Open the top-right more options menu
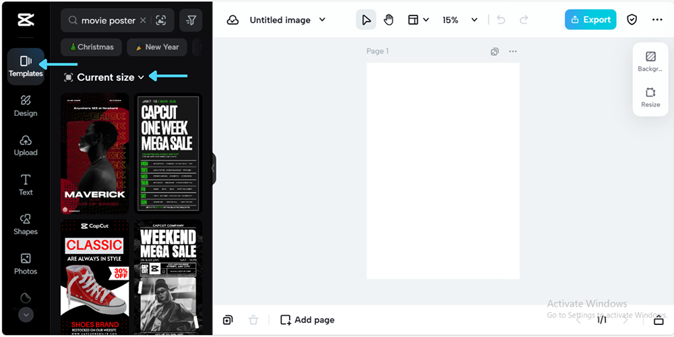 [656, 20]
